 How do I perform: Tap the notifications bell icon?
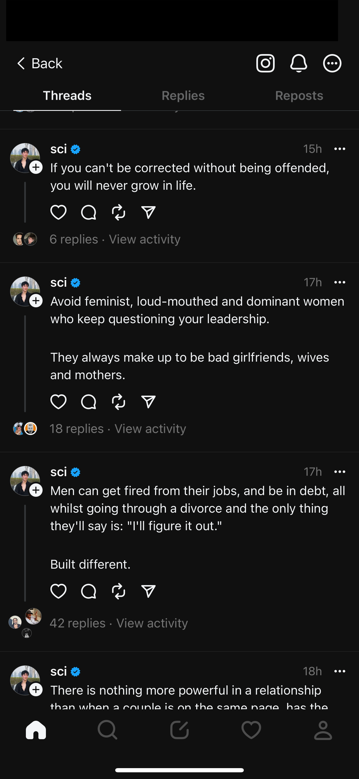pyautogui.click(x=299, y=63)
